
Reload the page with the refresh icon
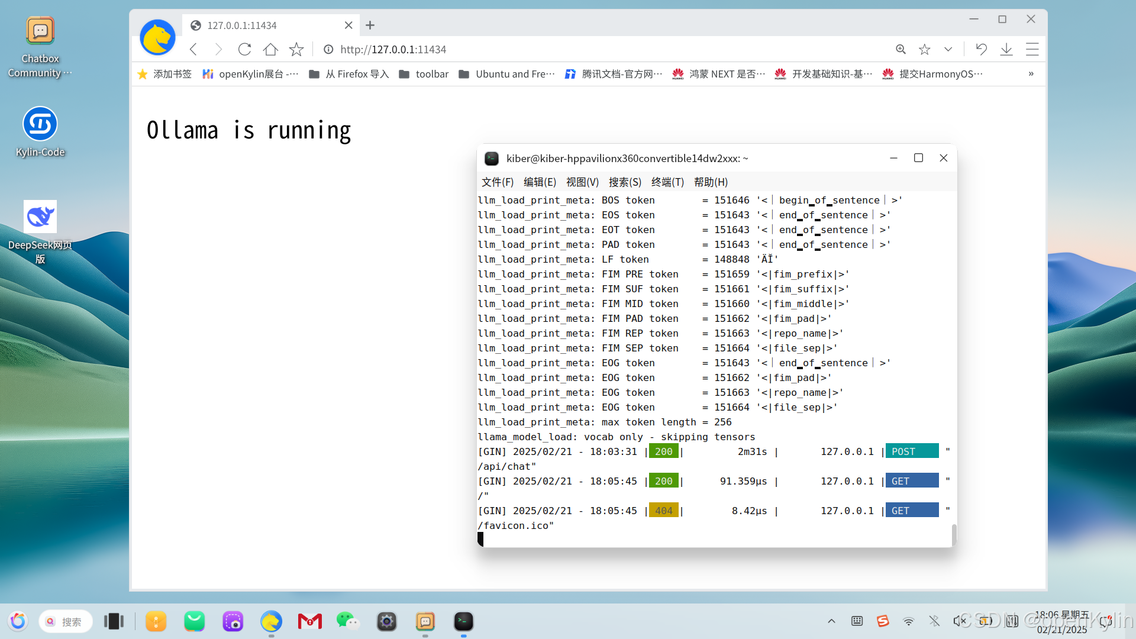(244, 50)
